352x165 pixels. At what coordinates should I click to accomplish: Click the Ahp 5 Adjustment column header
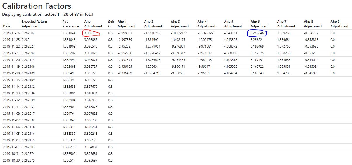point(233,24)
